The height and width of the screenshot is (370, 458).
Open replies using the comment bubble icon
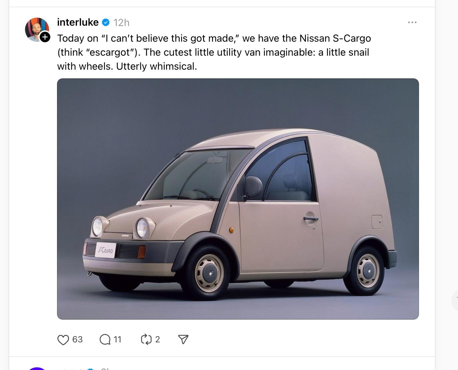tap(105, 340)
